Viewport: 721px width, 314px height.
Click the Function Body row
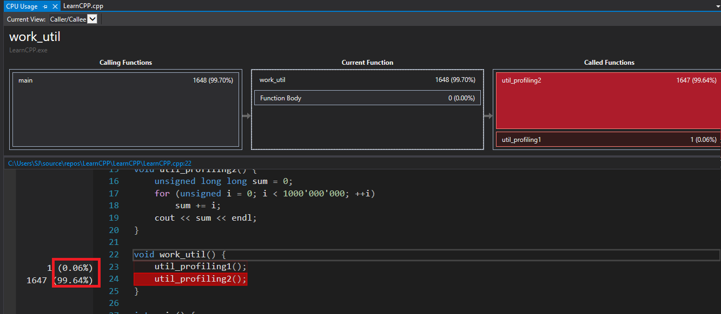click(x=367, y=98)
